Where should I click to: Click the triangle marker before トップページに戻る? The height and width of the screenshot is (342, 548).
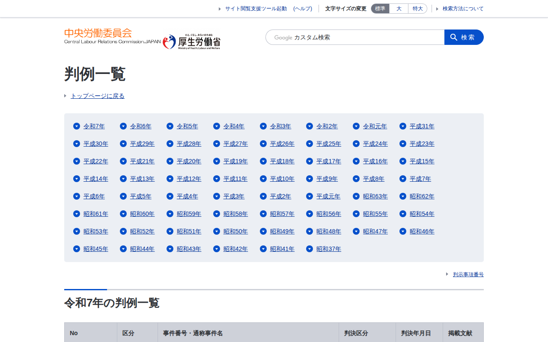(66, 96)
